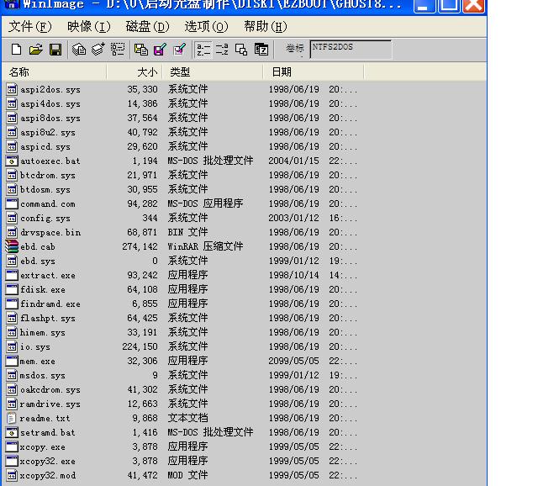Click the image properties magnifier icon
Screen dimensions: 538x486
(241, 50)
